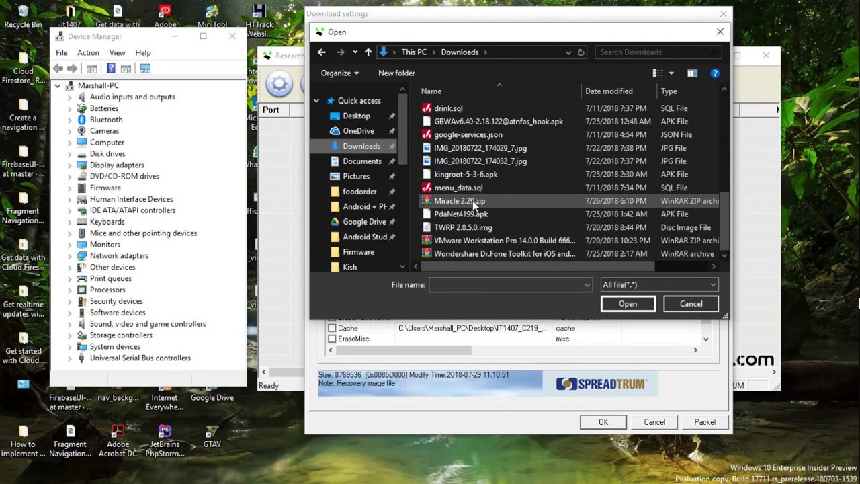Open the File name history dropdown arrow
The width and height of the screenshot is (860, 484).
(587, 285)
